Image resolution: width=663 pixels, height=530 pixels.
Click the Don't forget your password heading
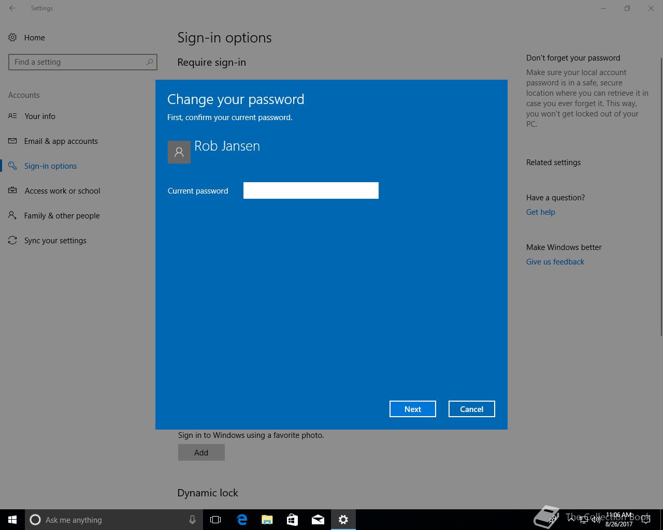573,58
